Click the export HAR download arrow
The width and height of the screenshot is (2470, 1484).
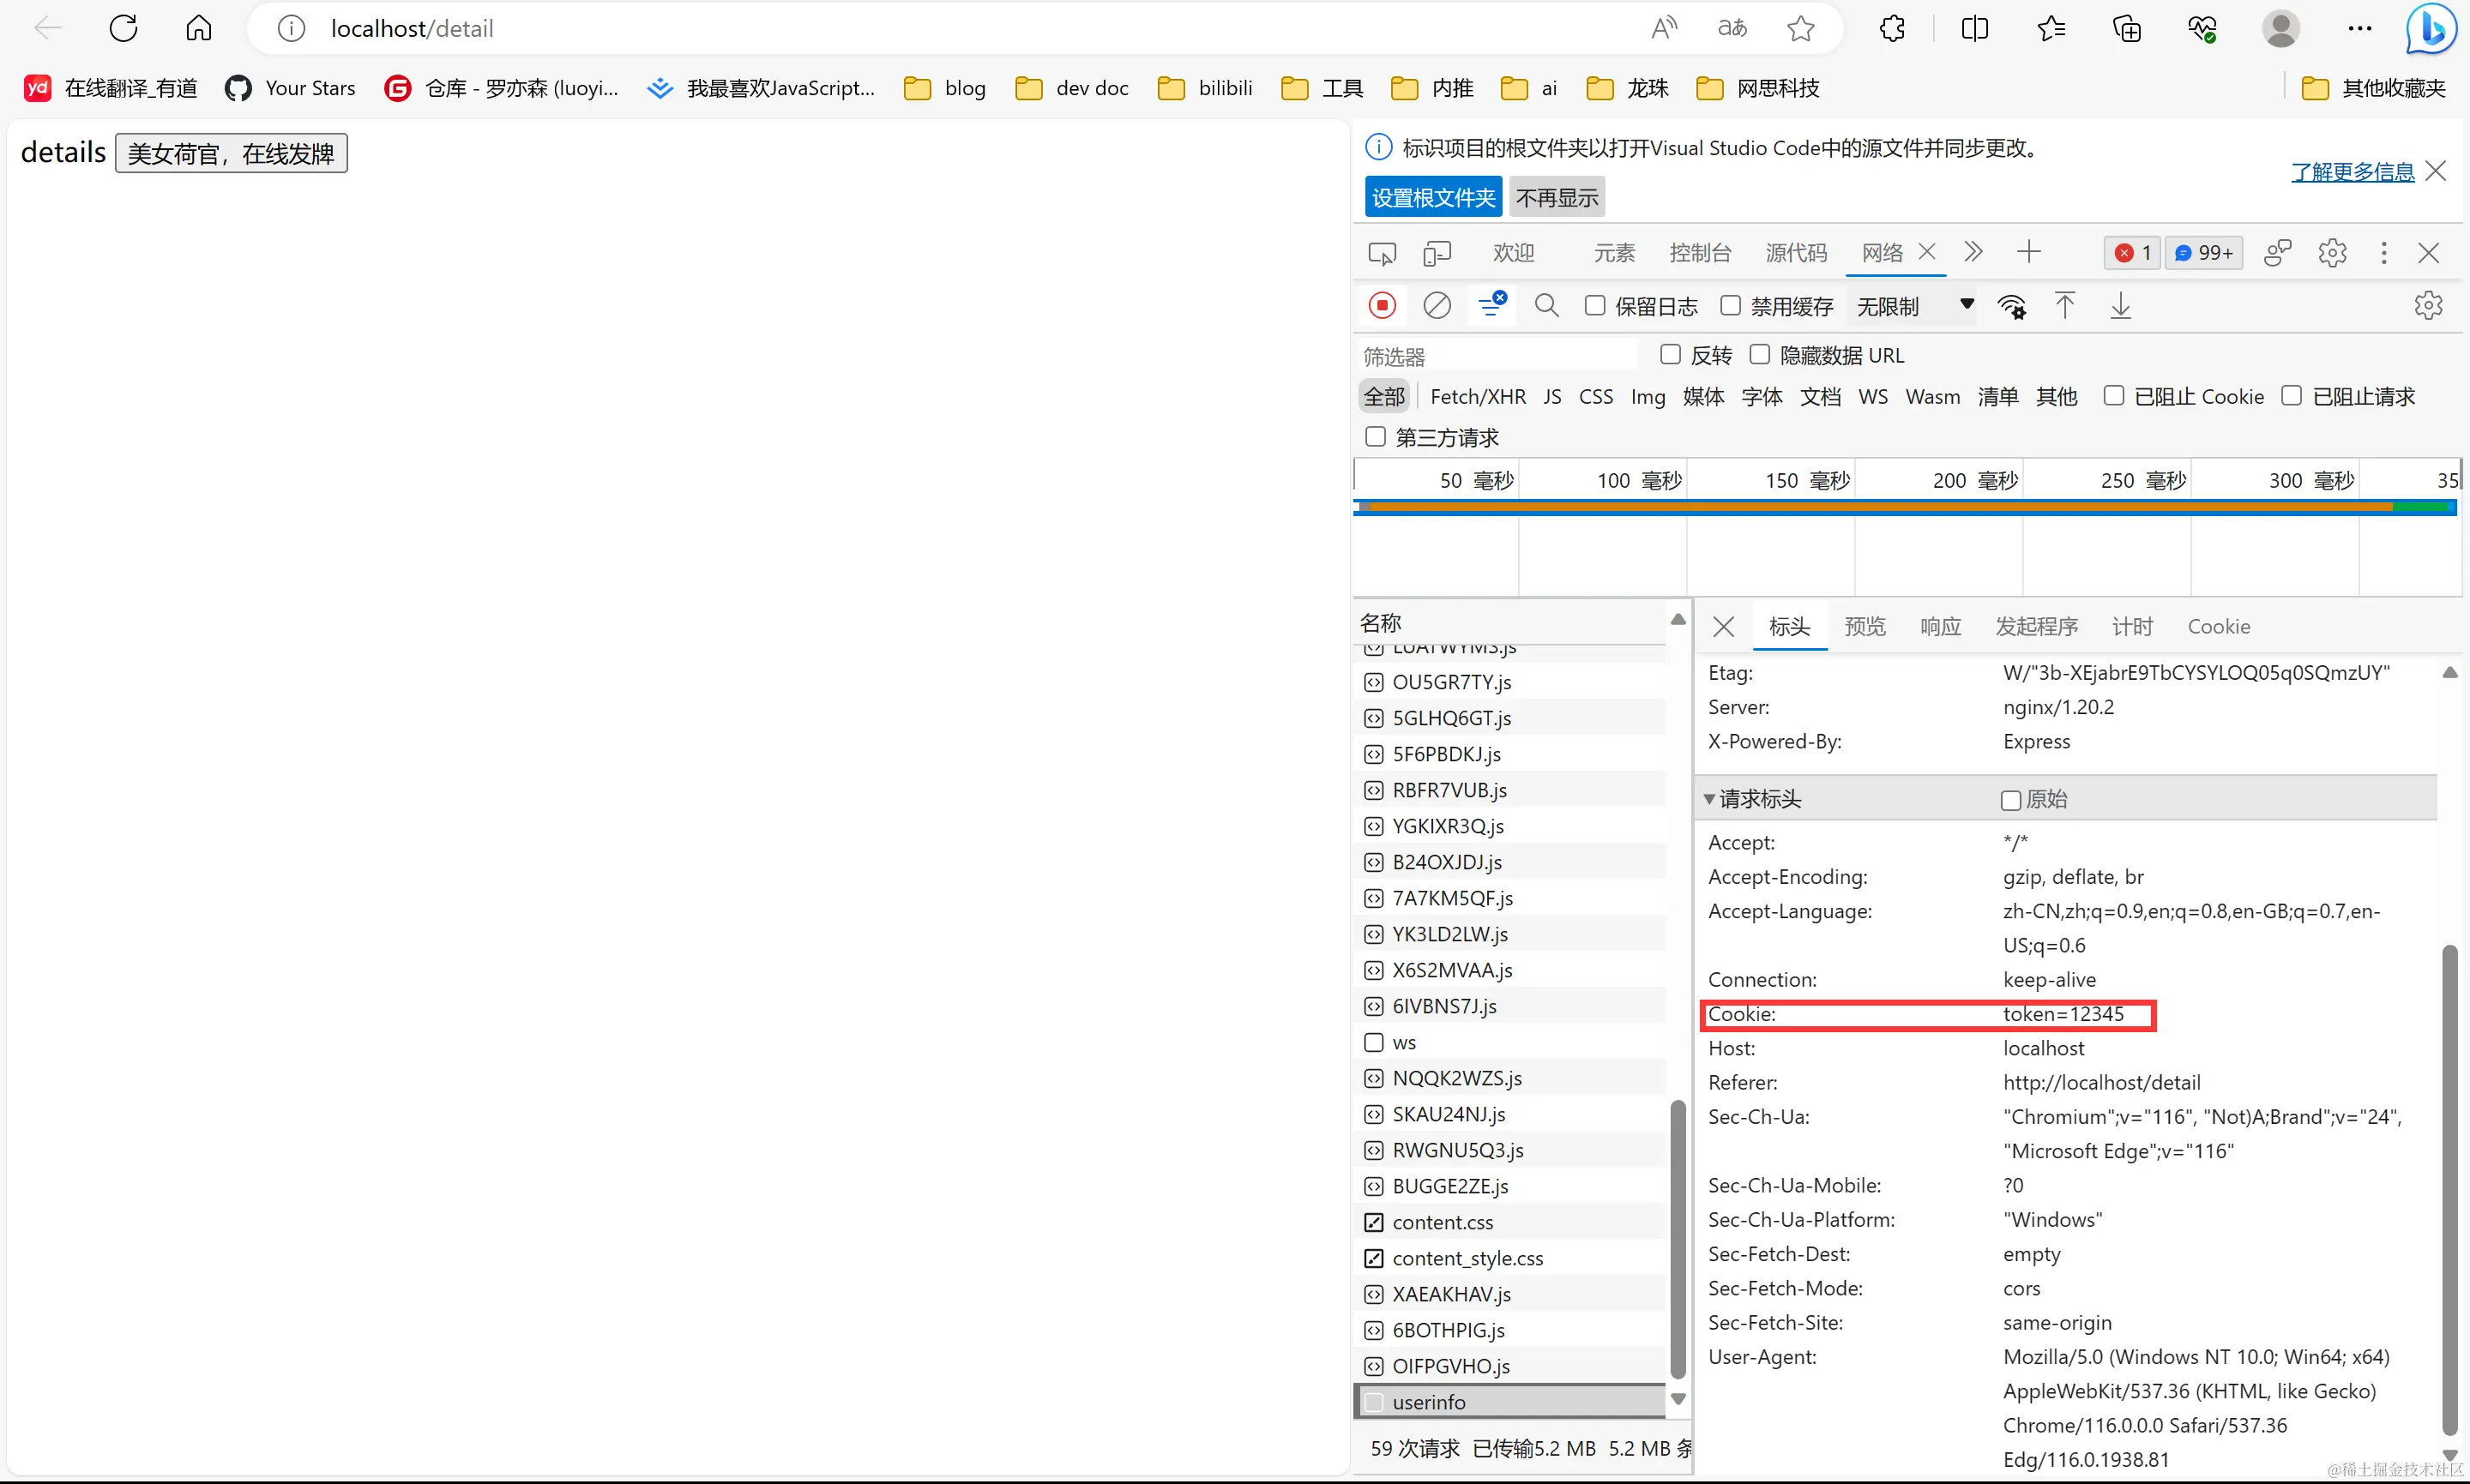coord(2120,306)
